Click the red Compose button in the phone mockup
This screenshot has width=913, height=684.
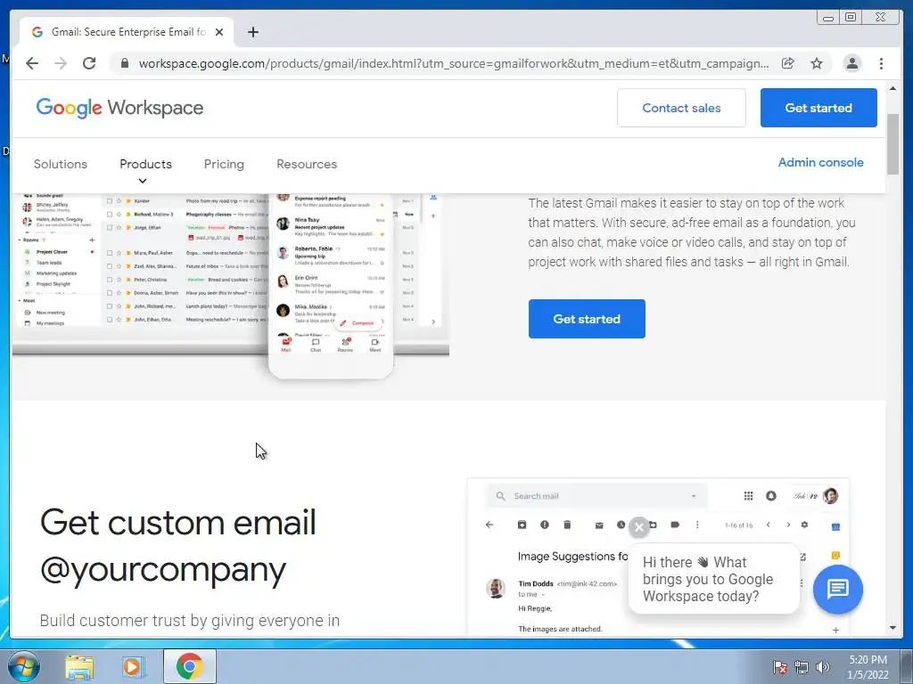(x=358, y=322)
